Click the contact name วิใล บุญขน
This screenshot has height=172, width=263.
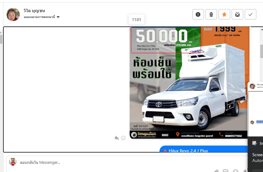click(34, 11)
